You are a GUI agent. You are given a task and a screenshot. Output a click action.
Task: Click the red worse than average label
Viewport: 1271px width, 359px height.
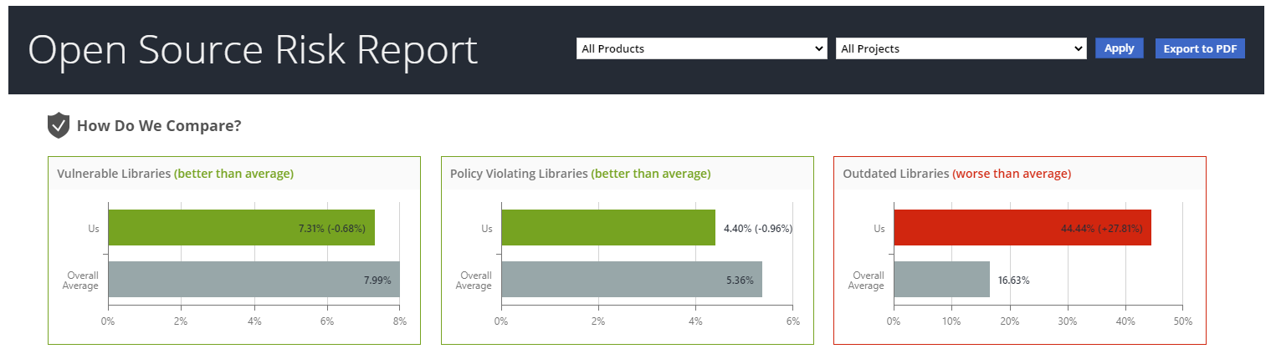(1012, 174)
